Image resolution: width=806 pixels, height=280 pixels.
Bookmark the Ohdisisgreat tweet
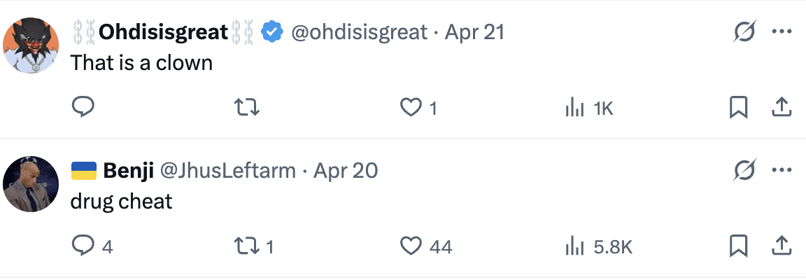pos(739,107)
